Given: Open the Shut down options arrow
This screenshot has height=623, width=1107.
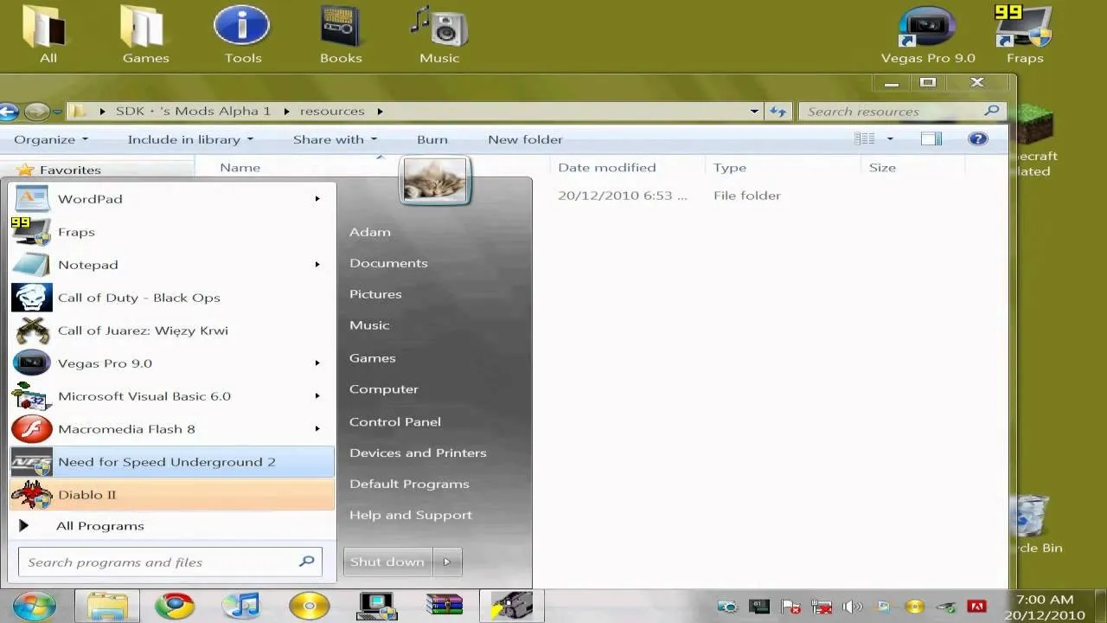Looking at the screenshot, I should 447,562.
